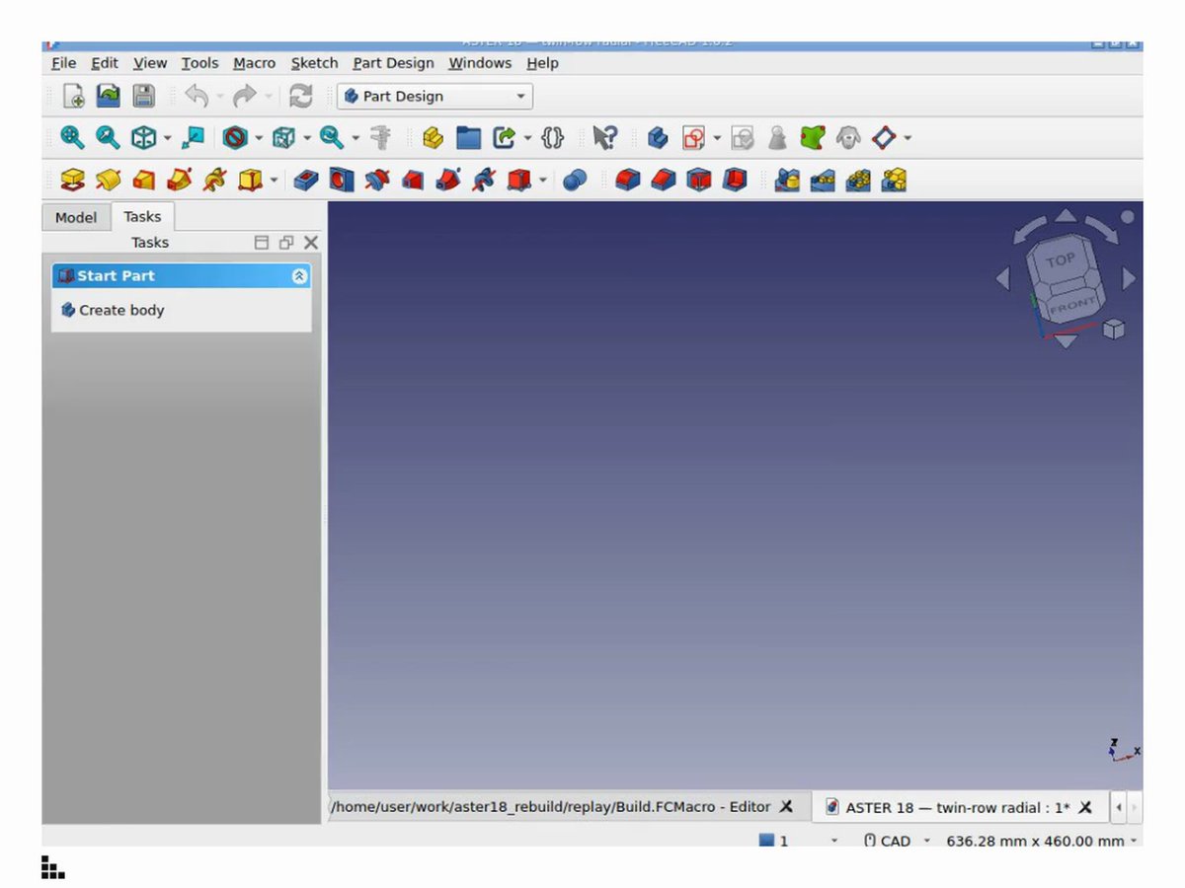Click the Groove tool icon
The height and width of the screenshot is (888, 1185).
[377, 181]
